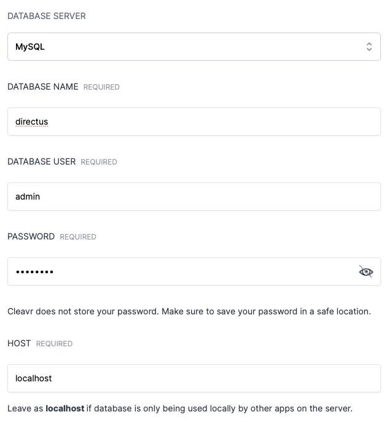The height and width of the screenshot is (428, 392).
Task: Click the HOST field label
Action: coord(19,343)
